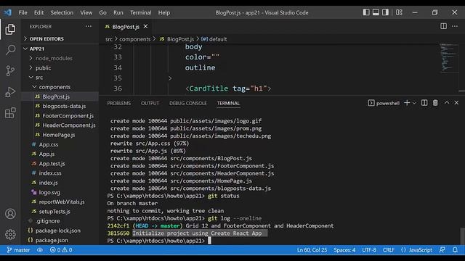The width and height of the screenshot is (465, 261).
Task: Switch to the Problems panel tab
Action: click(119, 103)
